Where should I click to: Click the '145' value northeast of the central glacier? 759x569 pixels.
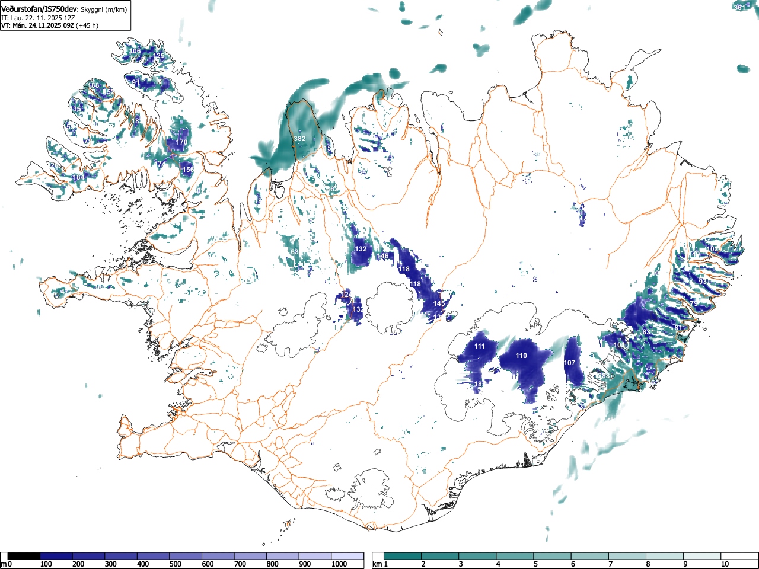(439, 303)
